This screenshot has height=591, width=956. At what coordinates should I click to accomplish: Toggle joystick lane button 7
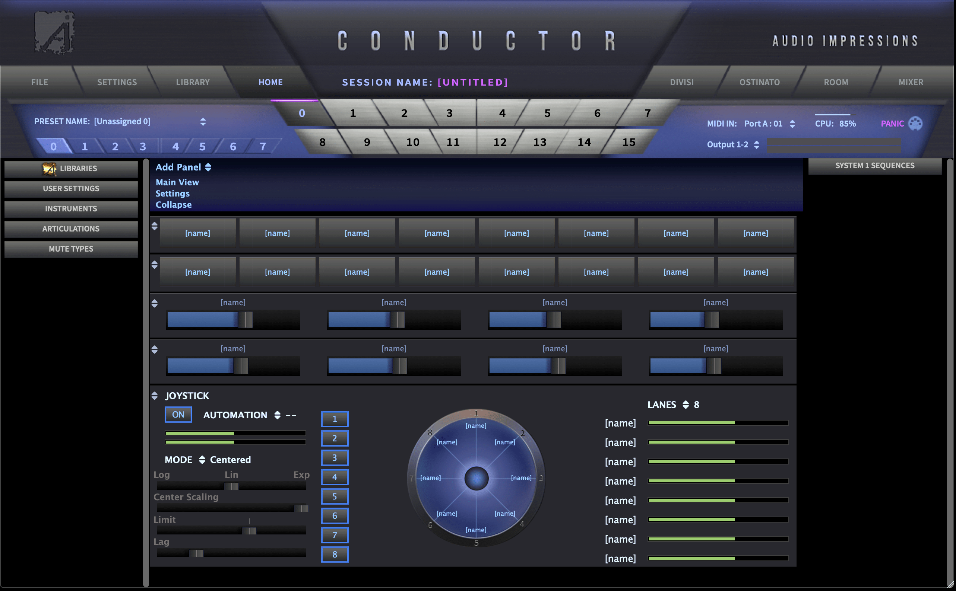point(335,535)
